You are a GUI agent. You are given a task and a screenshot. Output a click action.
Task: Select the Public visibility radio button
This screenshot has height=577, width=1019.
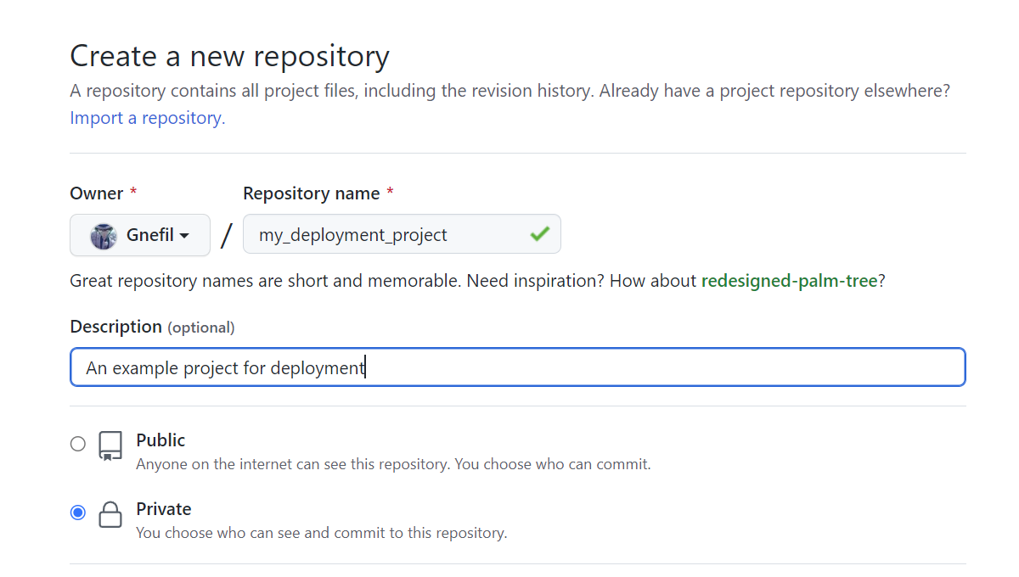(78, 444)
